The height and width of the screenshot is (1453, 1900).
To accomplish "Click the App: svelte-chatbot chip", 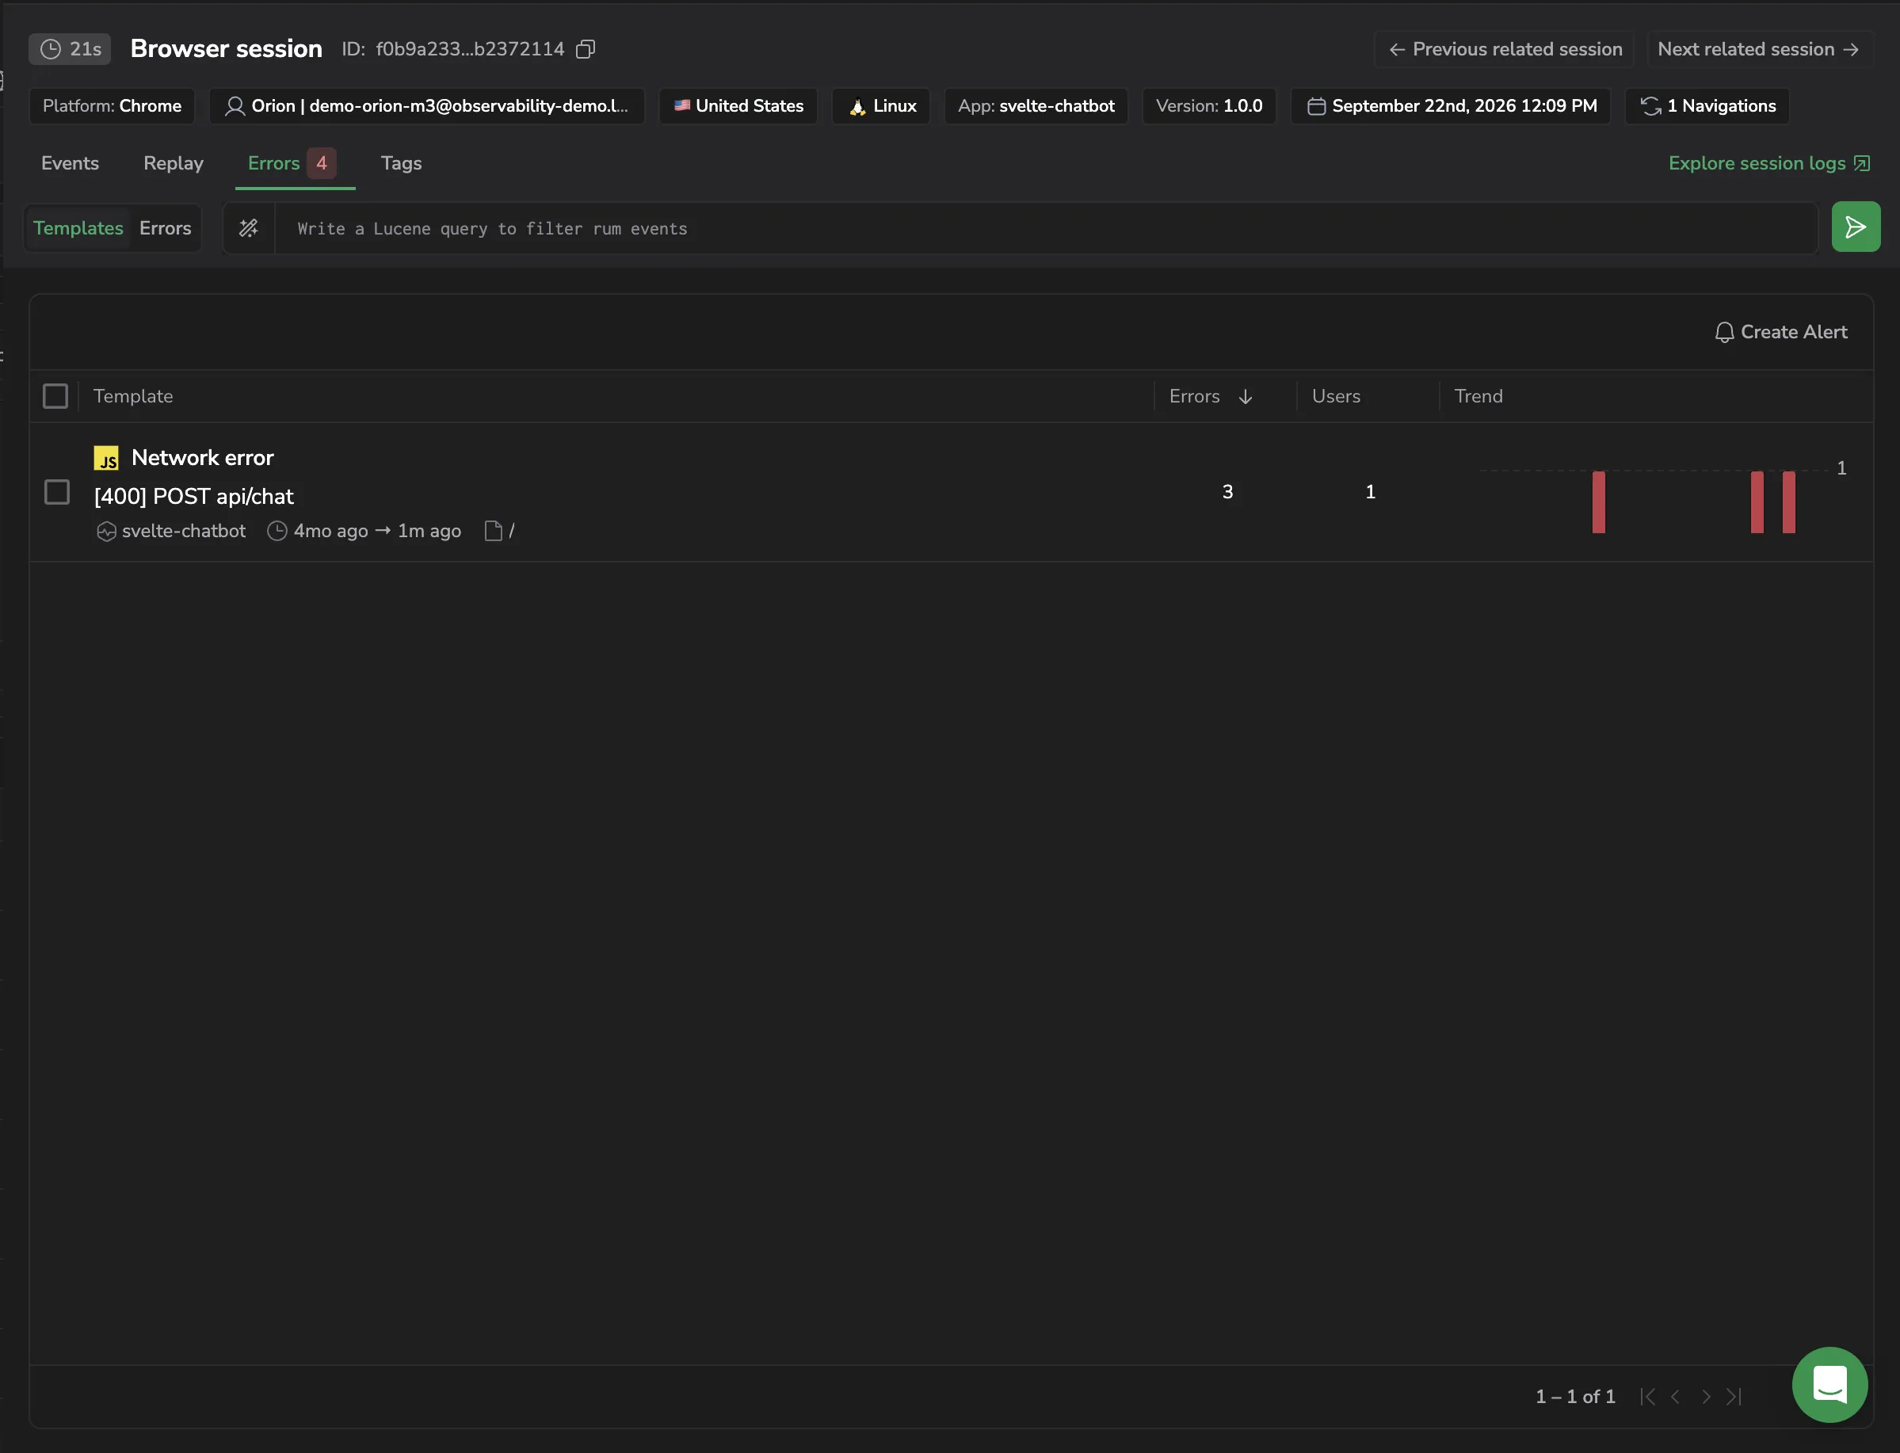I will point(1036,106).
